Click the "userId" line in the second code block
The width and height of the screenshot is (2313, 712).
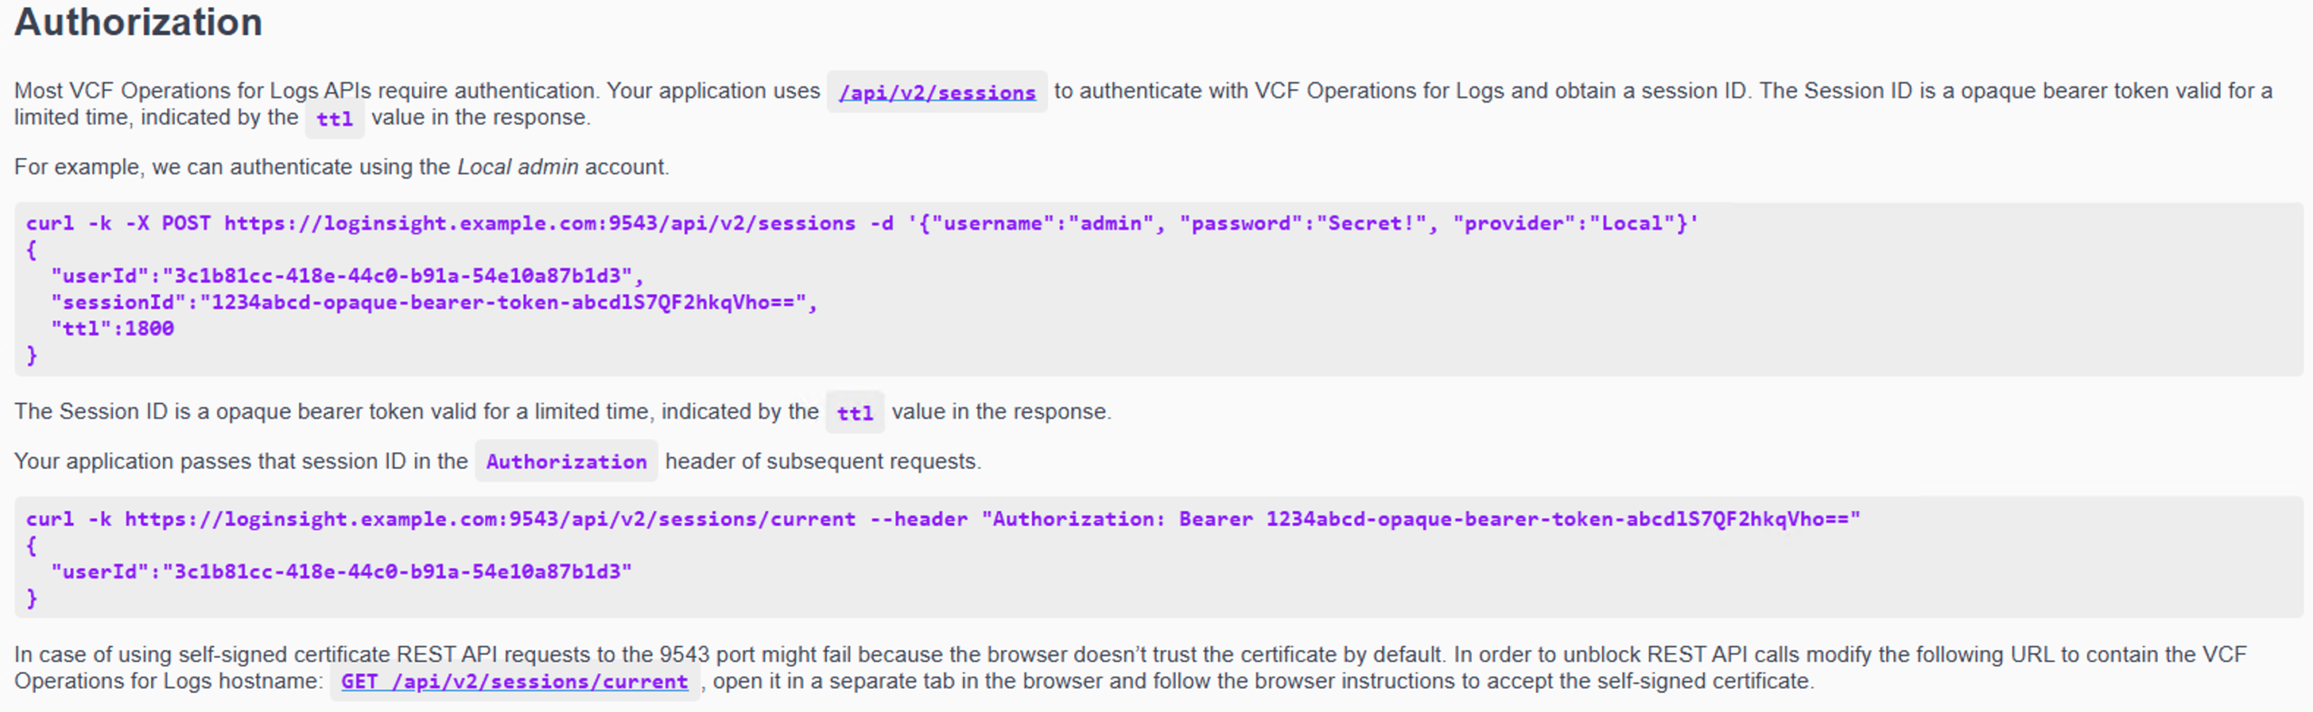pos(342,571)
